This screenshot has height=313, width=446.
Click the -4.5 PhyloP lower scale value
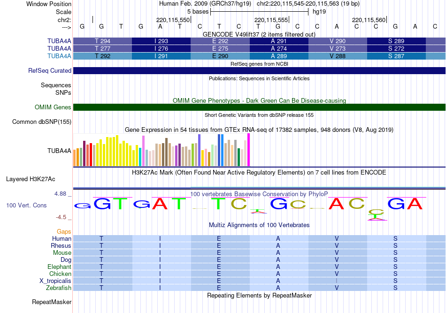[x=61, y=217]
